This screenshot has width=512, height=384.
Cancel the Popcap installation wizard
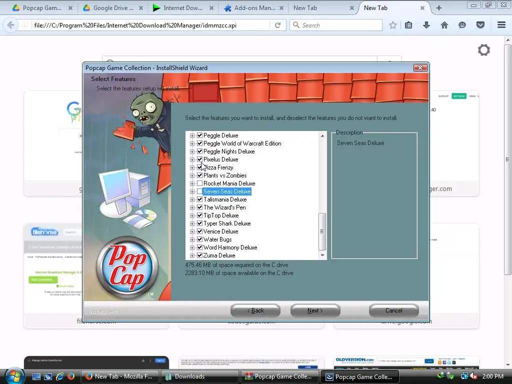pos(394,310)
